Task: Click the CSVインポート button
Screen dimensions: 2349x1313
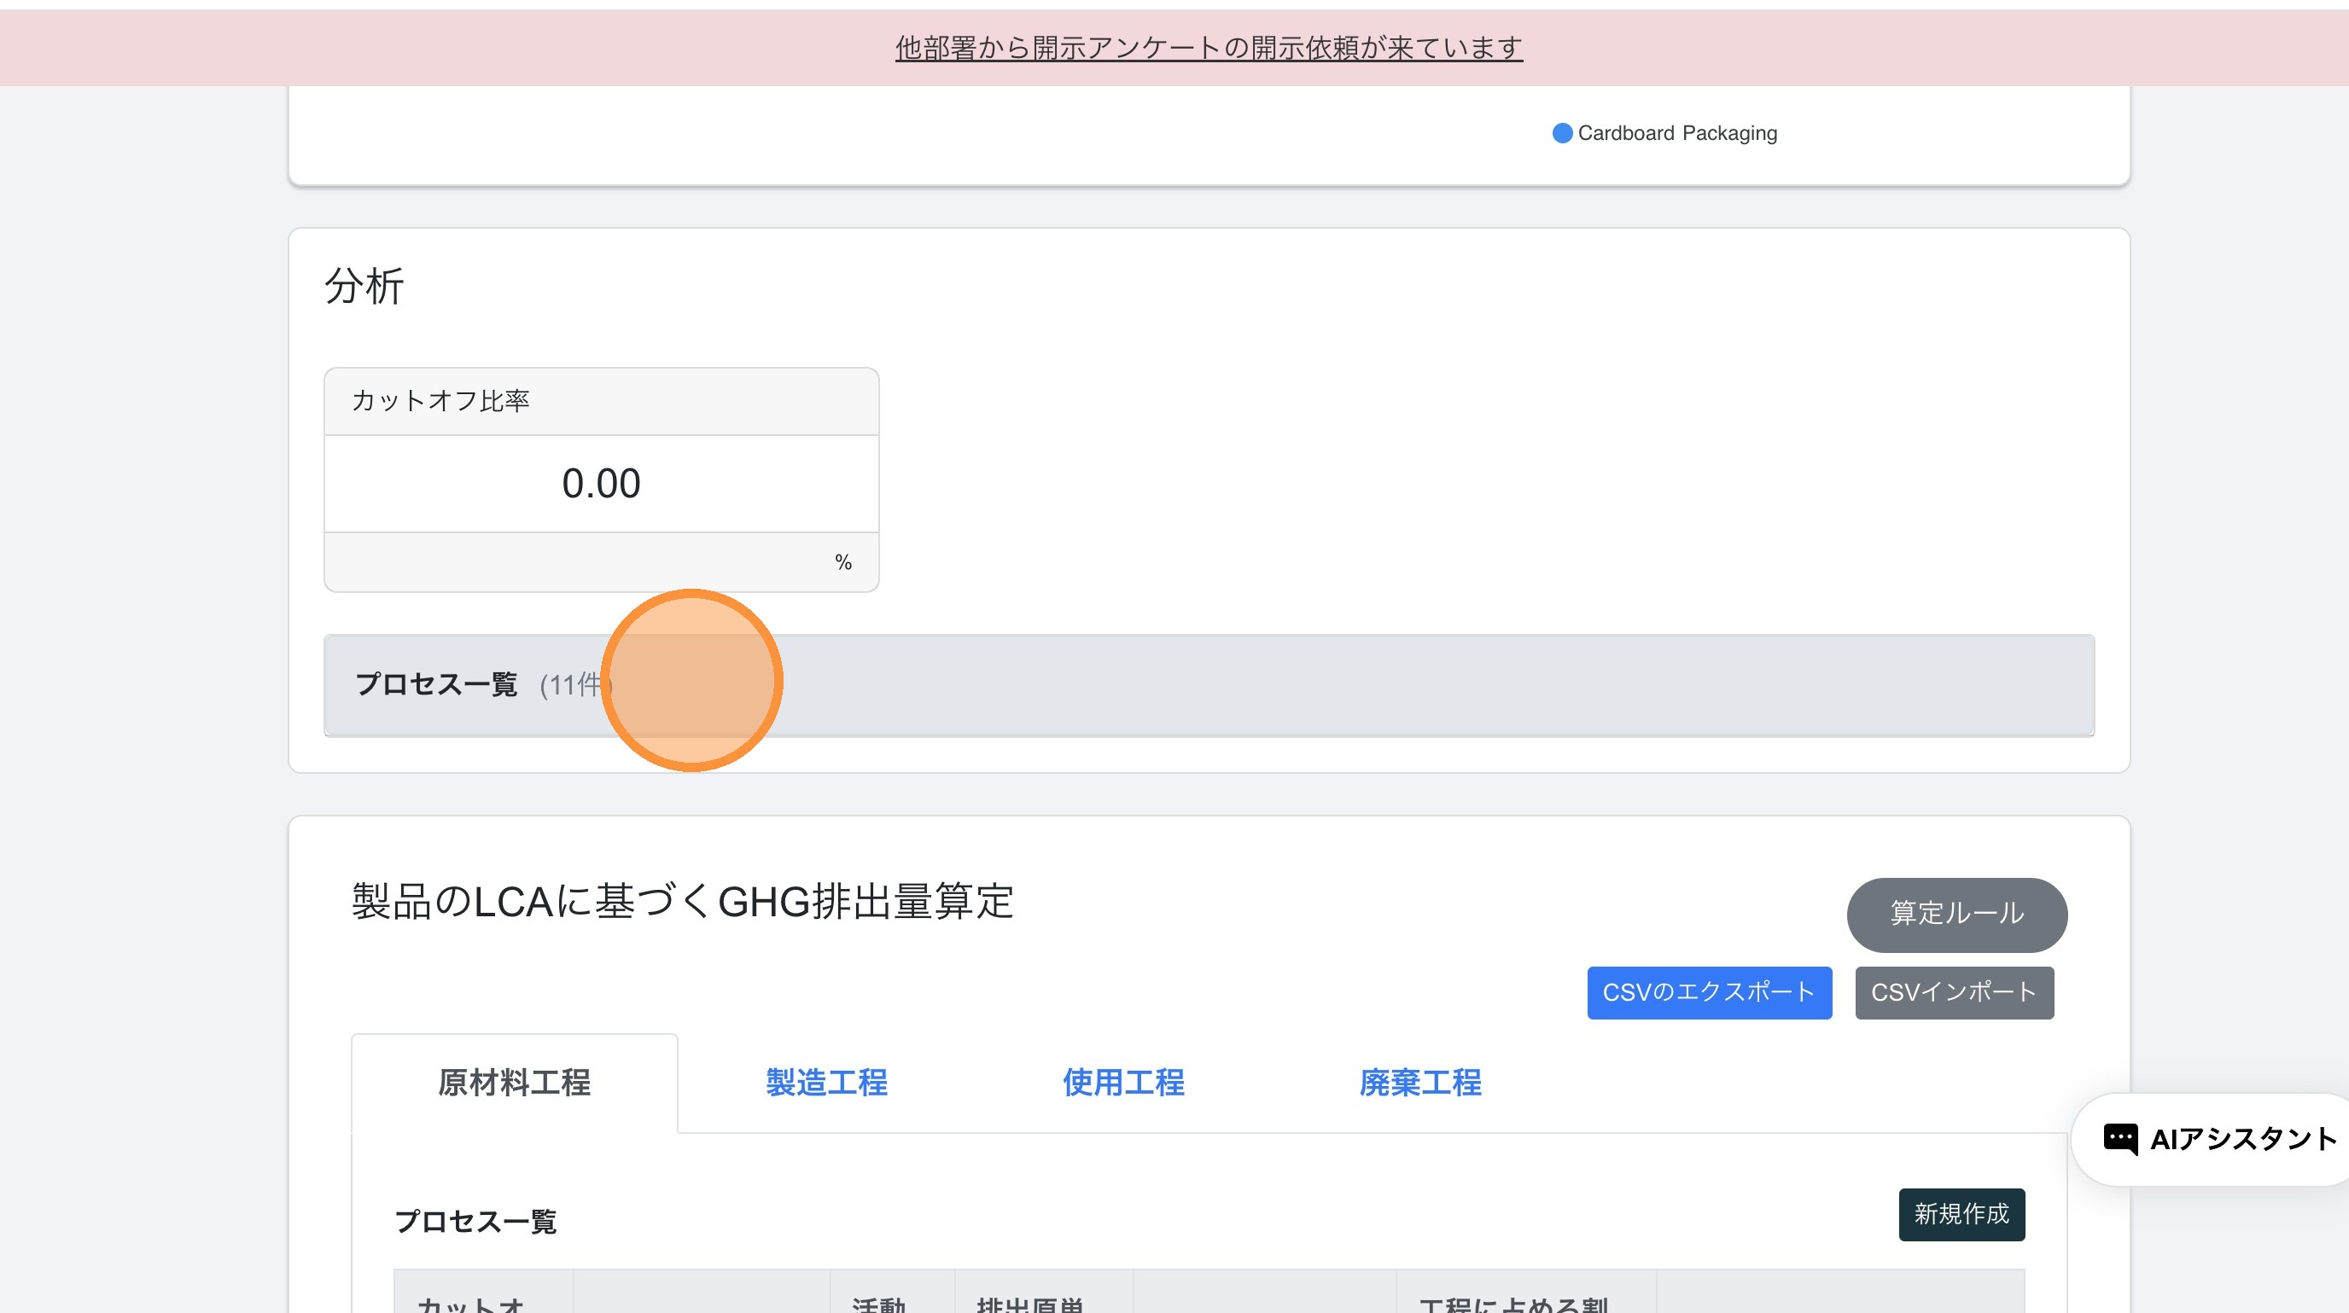Action: coord(1953,992)
